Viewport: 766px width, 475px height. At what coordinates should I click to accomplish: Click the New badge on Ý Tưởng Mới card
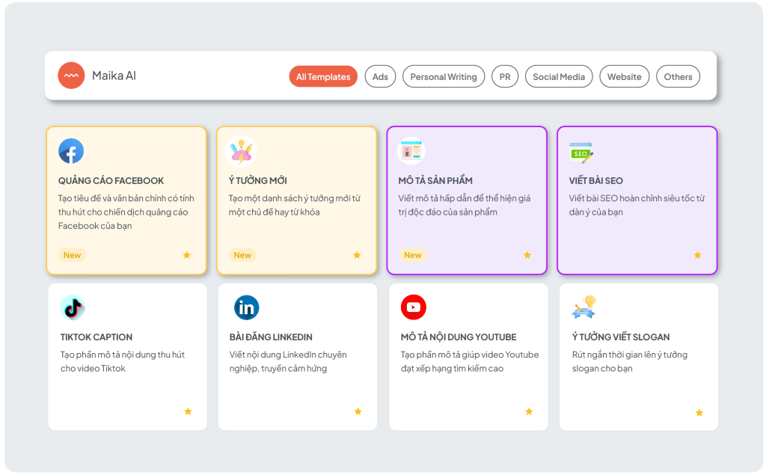pos(242,255)
